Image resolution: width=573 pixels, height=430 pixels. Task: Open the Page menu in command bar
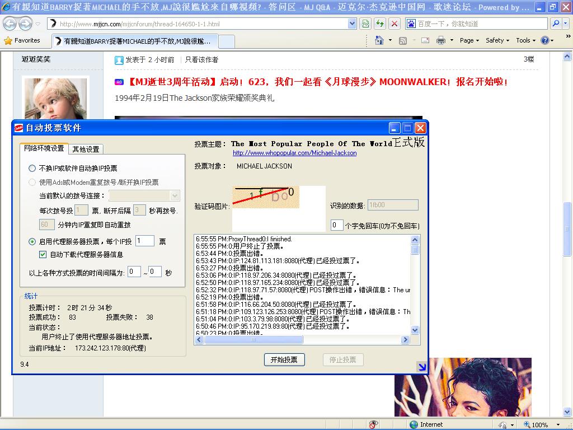pos(469,40)
